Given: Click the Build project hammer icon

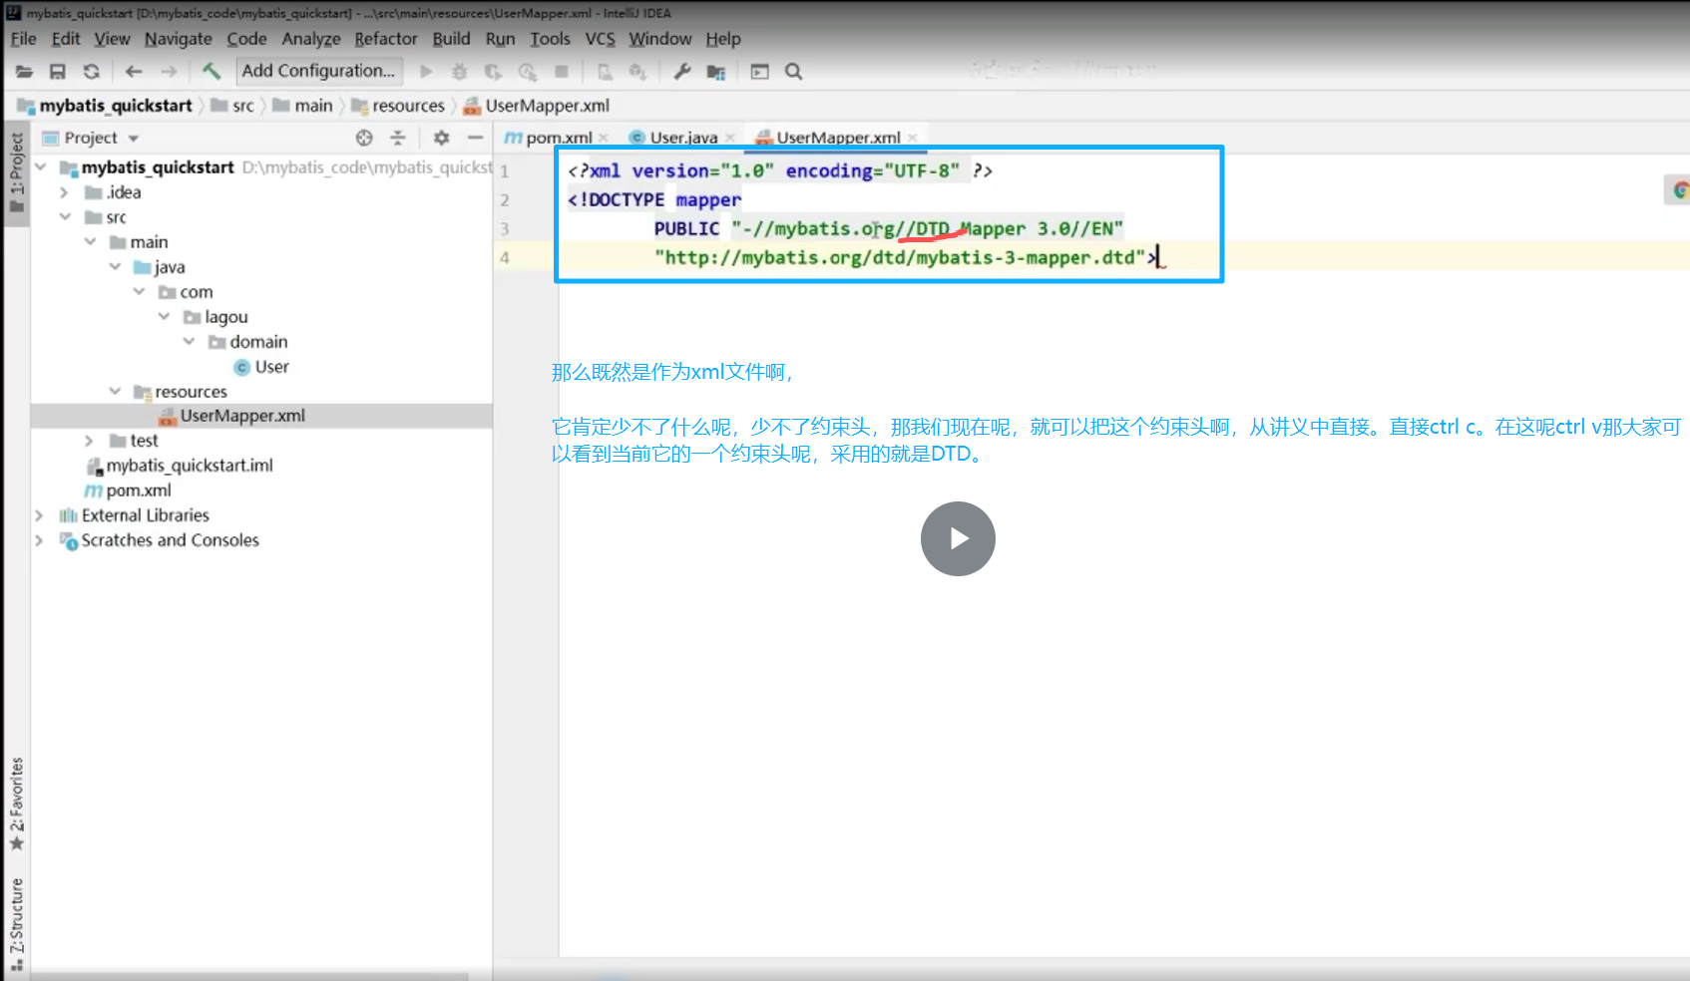Looking at the screenshot, I should [x=211, y=71].
